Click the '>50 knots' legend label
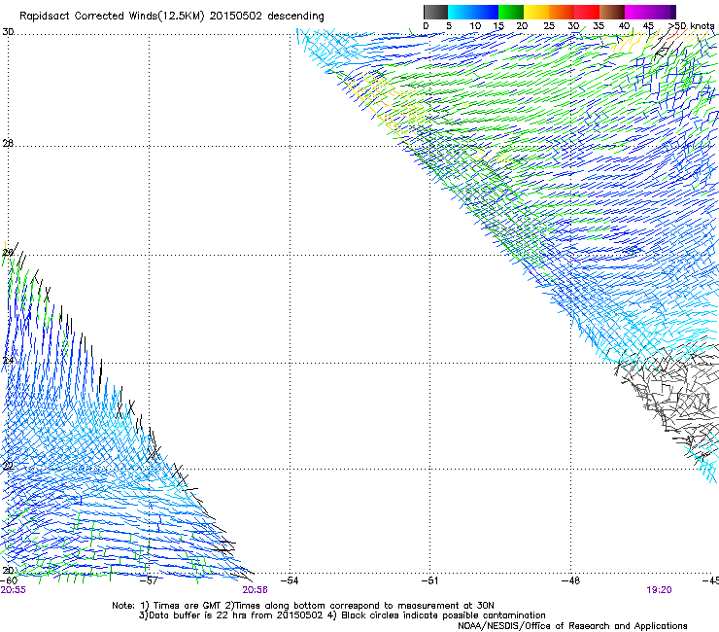 coord(691,26)
